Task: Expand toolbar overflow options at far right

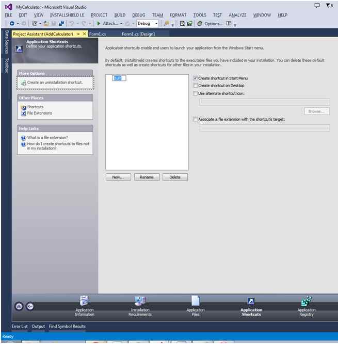Action: click(x=235, y=25)
